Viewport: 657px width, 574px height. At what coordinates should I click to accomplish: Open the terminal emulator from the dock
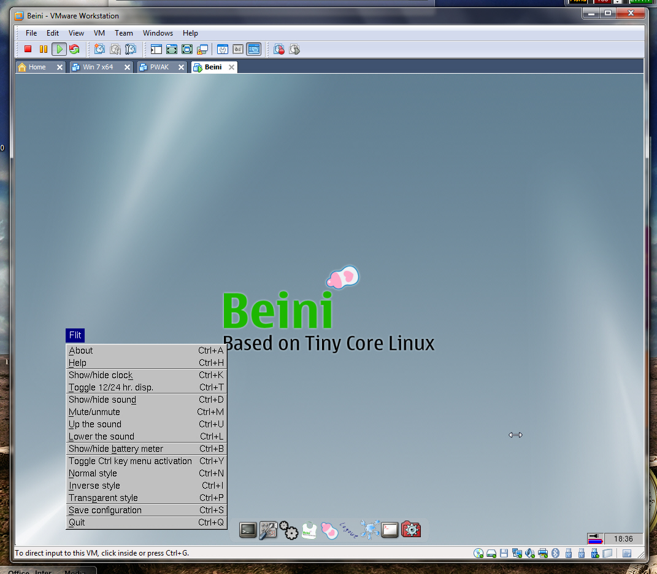click(248, 529)
